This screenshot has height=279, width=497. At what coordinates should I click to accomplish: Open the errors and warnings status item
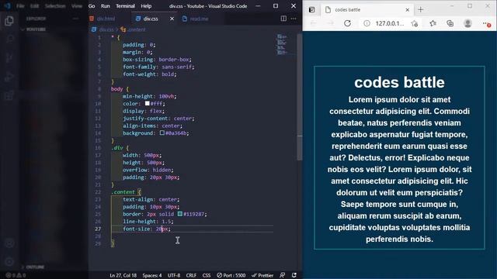16,275
